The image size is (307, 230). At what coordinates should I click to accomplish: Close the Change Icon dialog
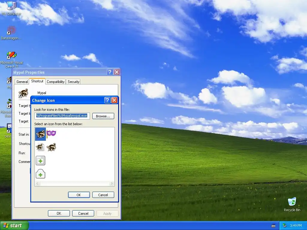tap(114, 100)
